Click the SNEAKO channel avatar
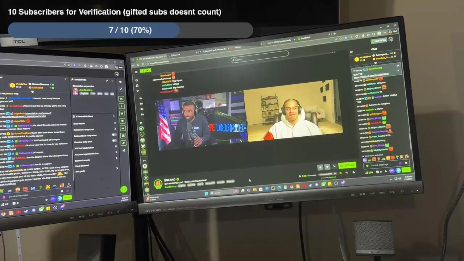The width and height of the screenshot is (464, 261). pos(158,184)
